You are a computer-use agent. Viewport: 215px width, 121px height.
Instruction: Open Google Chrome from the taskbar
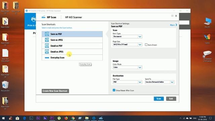coord(73,118)
